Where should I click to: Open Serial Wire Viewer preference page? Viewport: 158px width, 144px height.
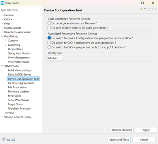(19, 100)
